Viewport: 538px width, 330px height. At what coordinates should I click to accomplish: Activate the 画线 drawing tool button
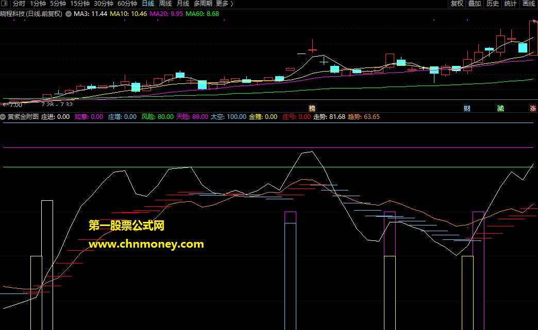(529, 4)
